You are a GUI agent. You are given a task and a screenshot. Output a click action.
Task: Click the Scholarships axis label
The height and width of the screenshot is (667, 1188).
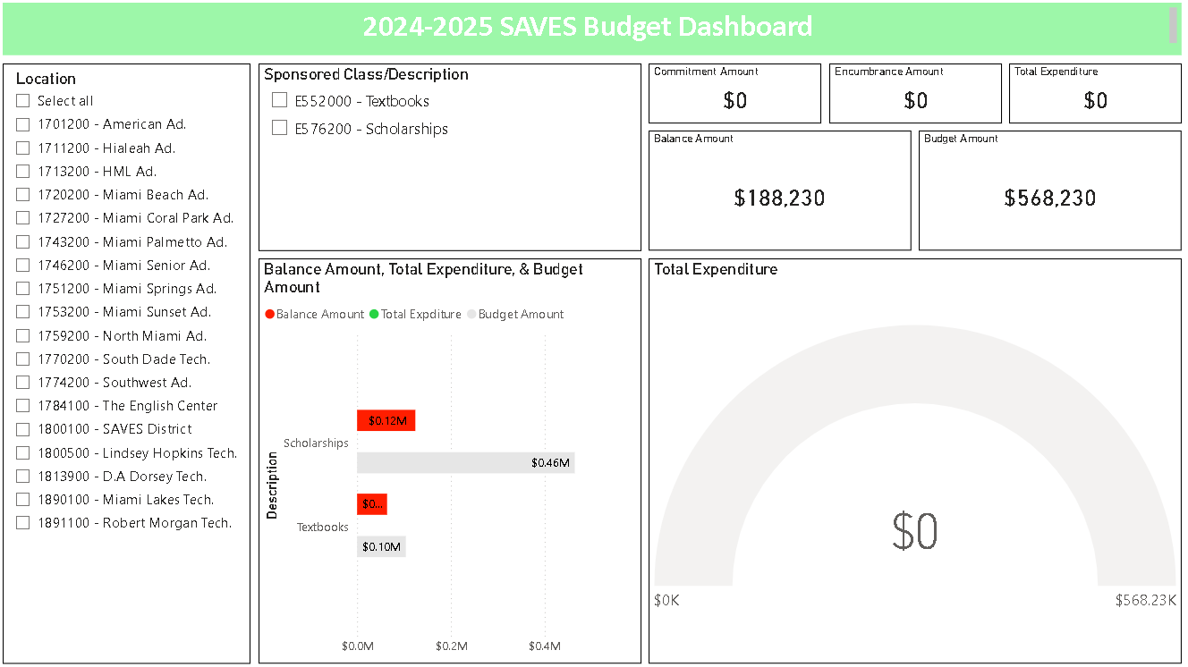click(316, 443)
